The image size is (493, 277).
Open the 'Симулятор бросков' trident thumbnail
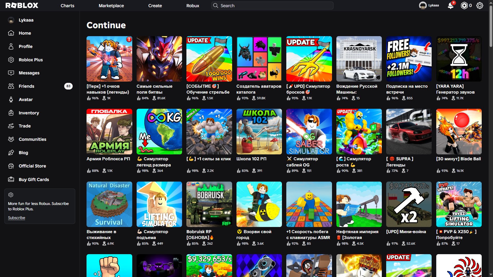pos(309,59)
